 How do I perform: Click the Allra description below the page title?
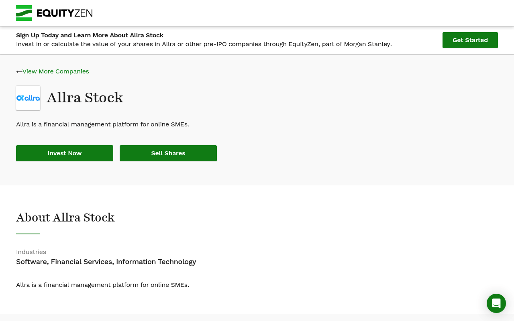103,124
